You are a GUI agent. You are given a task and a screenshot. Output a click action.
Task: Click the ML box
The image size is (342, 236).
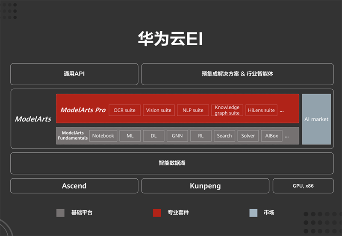click(x=130, y=136)
